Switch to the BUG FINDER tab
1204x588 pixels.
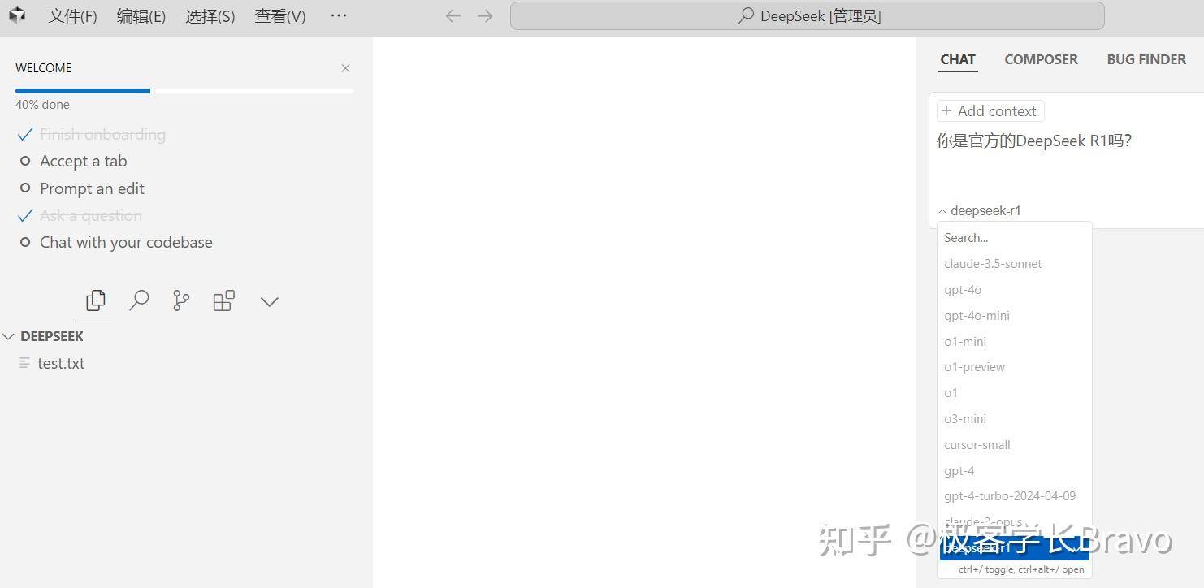coord(1146,59)
